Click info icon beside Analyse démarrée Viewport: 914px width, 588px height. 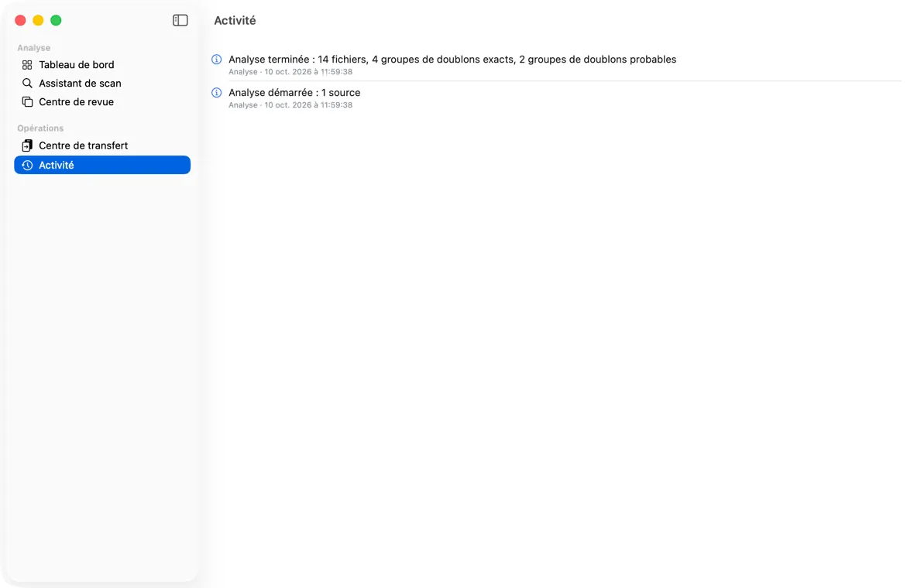[216, 93]
